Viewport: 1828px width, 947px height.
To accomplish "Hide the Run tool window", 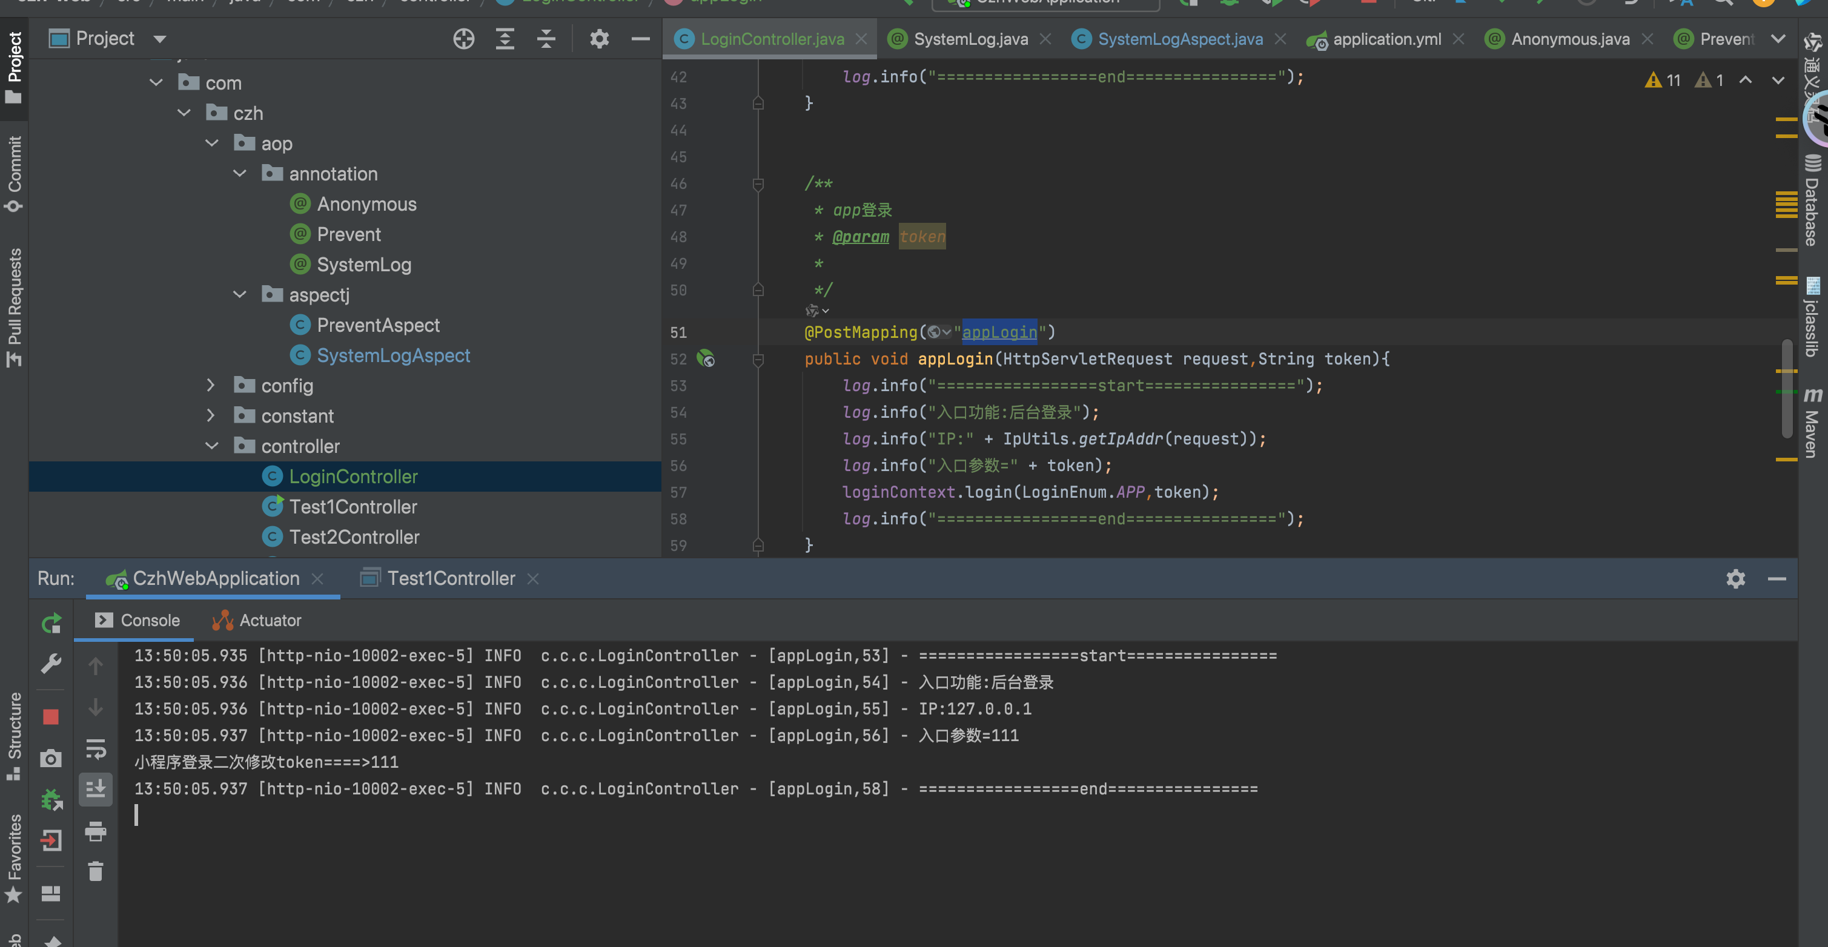I will coord(1777,579).
